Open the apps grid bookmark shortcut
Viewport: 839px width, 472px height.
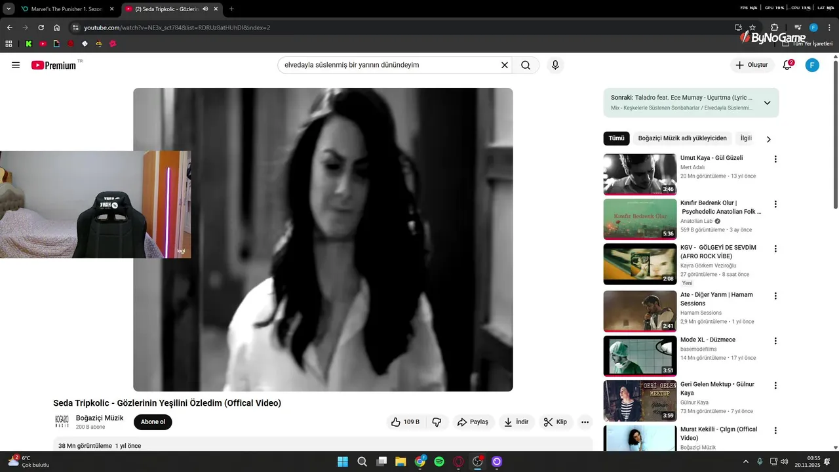click(9, 44)
